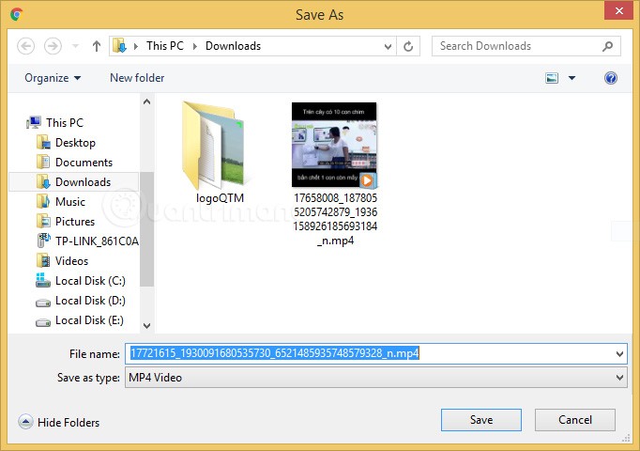Screen dimensions: 640x451
Task: Click New folder in the toolbar
Action: (137, 78)
